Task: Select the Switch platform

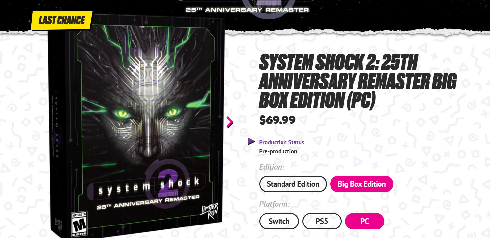Action: point(279,221)
